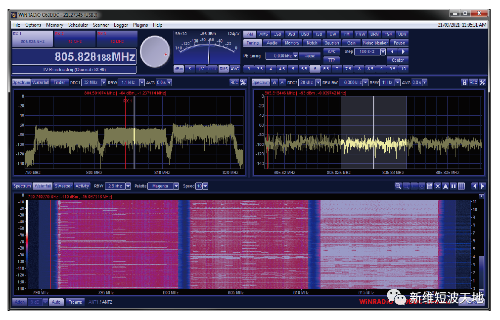Click the round tuning knob
This screenshot has width=500, height=320.
coord(155,52)
